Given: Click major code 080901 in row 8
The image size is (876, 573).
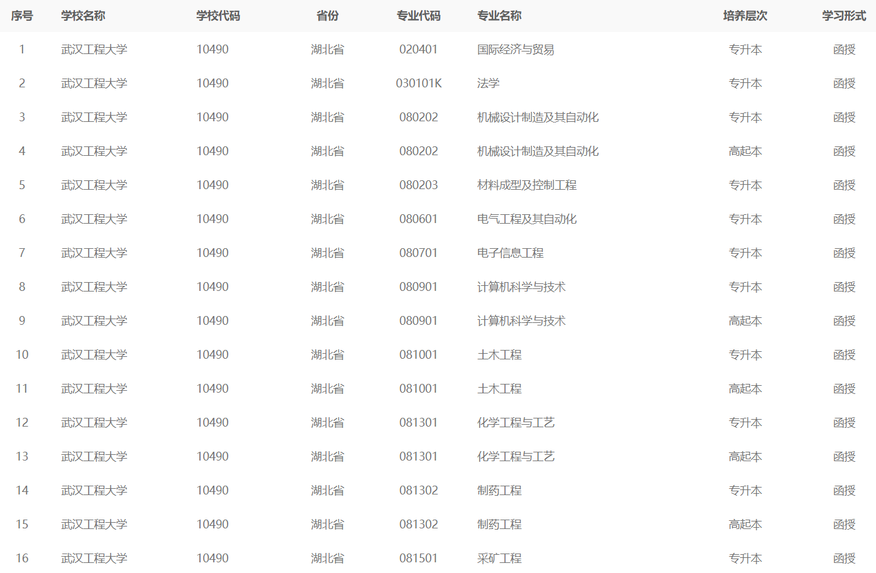Looking at the screenshot, I should (x=419, y=287).
